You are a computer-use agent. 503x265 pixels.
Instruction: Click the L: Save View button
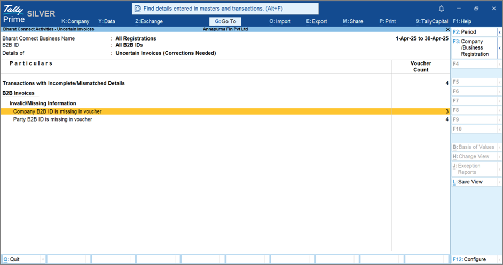475,182
